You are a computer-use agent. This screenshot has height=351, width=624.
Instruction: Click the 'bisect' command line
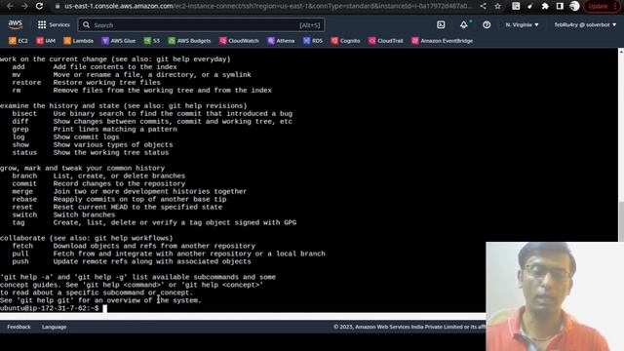point(152,113)
